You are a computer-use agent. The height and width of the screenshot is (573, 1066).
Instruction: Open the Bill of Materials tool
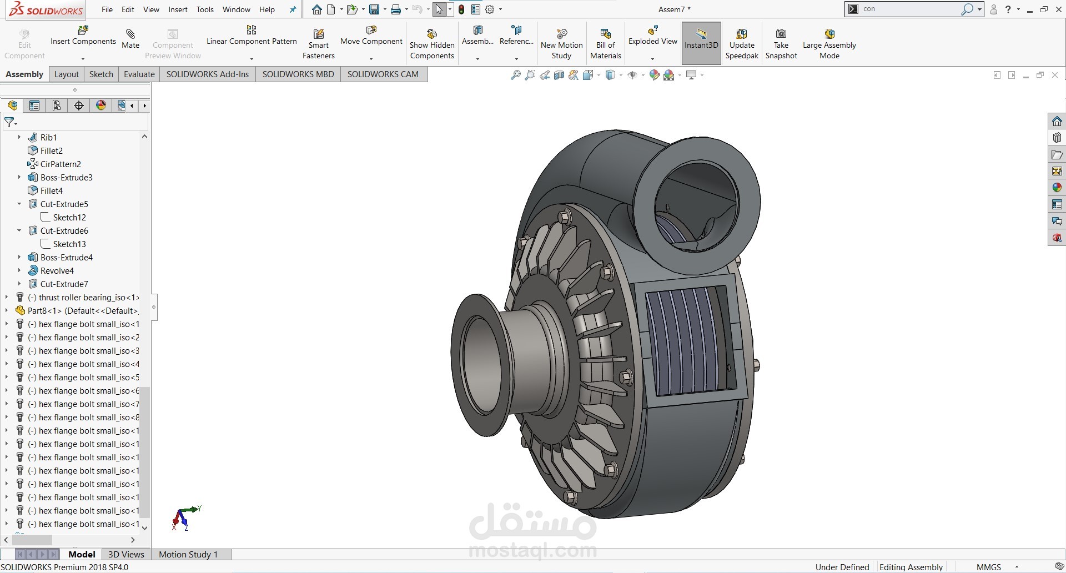tap(605, 42)
